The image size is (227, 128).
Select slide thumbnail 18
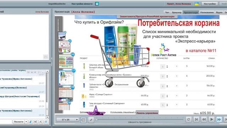pos(66,94)
